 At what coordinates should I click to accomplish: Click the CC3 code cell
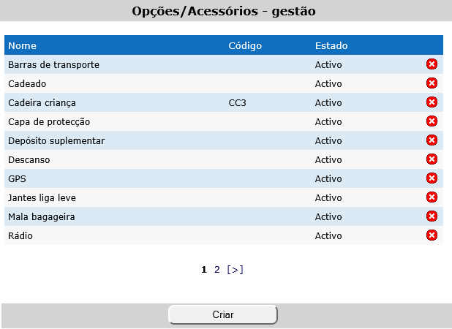238,102
